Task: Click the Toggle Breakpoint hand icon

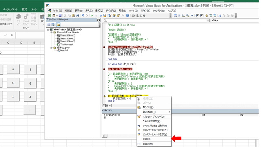Action: [x=206, y=16]
